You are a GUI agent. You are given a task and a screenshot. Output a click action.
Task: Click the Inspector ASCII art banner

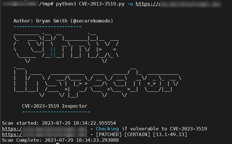[x=98, y=82]
